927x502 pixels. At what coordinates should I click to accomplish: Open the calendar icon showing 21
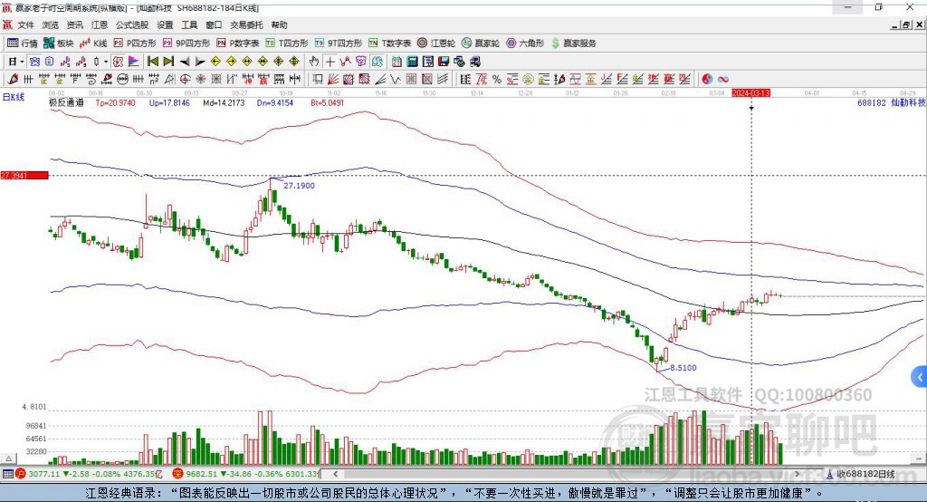397,62
